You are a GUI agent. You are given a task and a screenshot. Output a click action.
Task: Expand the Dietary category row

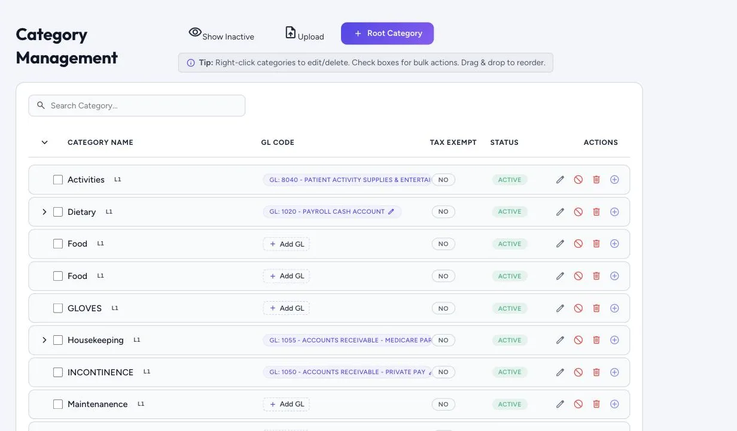click(x=44, y=212)
